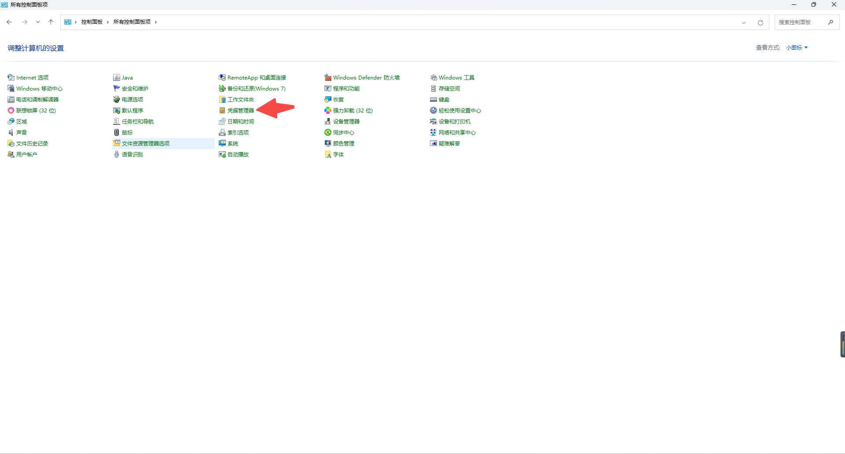Open the 安全和维护 flag icon

(117, 88)
